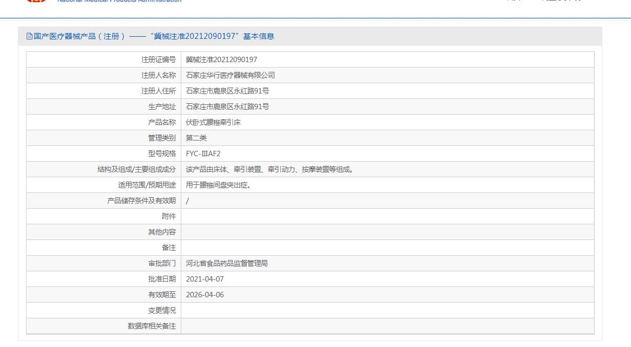This screenshot has width=631, height=347.
Task: Click the label 批准日期
Action: click(x=162, y=279)
